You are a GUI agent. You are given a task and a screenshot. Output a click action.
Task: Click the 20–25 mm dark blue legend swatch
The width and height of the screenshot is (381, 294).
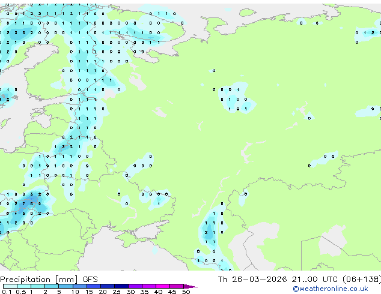[x=108, y=286]
